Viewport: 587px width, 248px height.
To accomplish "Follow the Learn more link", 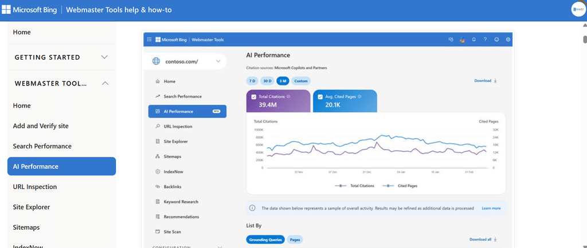I will pyautogui.click(x=491, y=208).
